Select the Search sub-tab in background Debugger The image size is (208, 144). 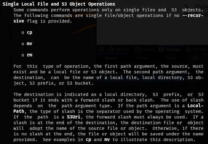pyautogui.click(x=171, y=58)
